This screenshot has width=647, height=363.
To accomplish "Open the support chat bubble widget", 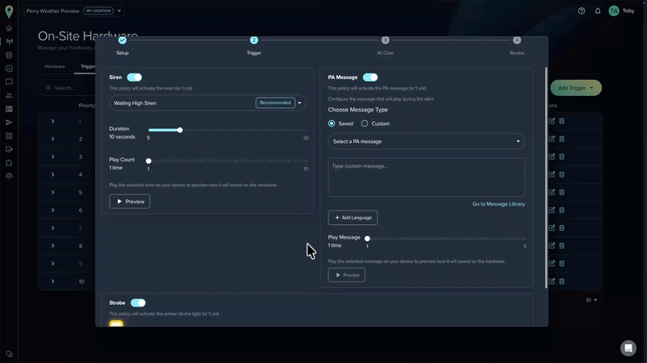I will coord(628,348).
